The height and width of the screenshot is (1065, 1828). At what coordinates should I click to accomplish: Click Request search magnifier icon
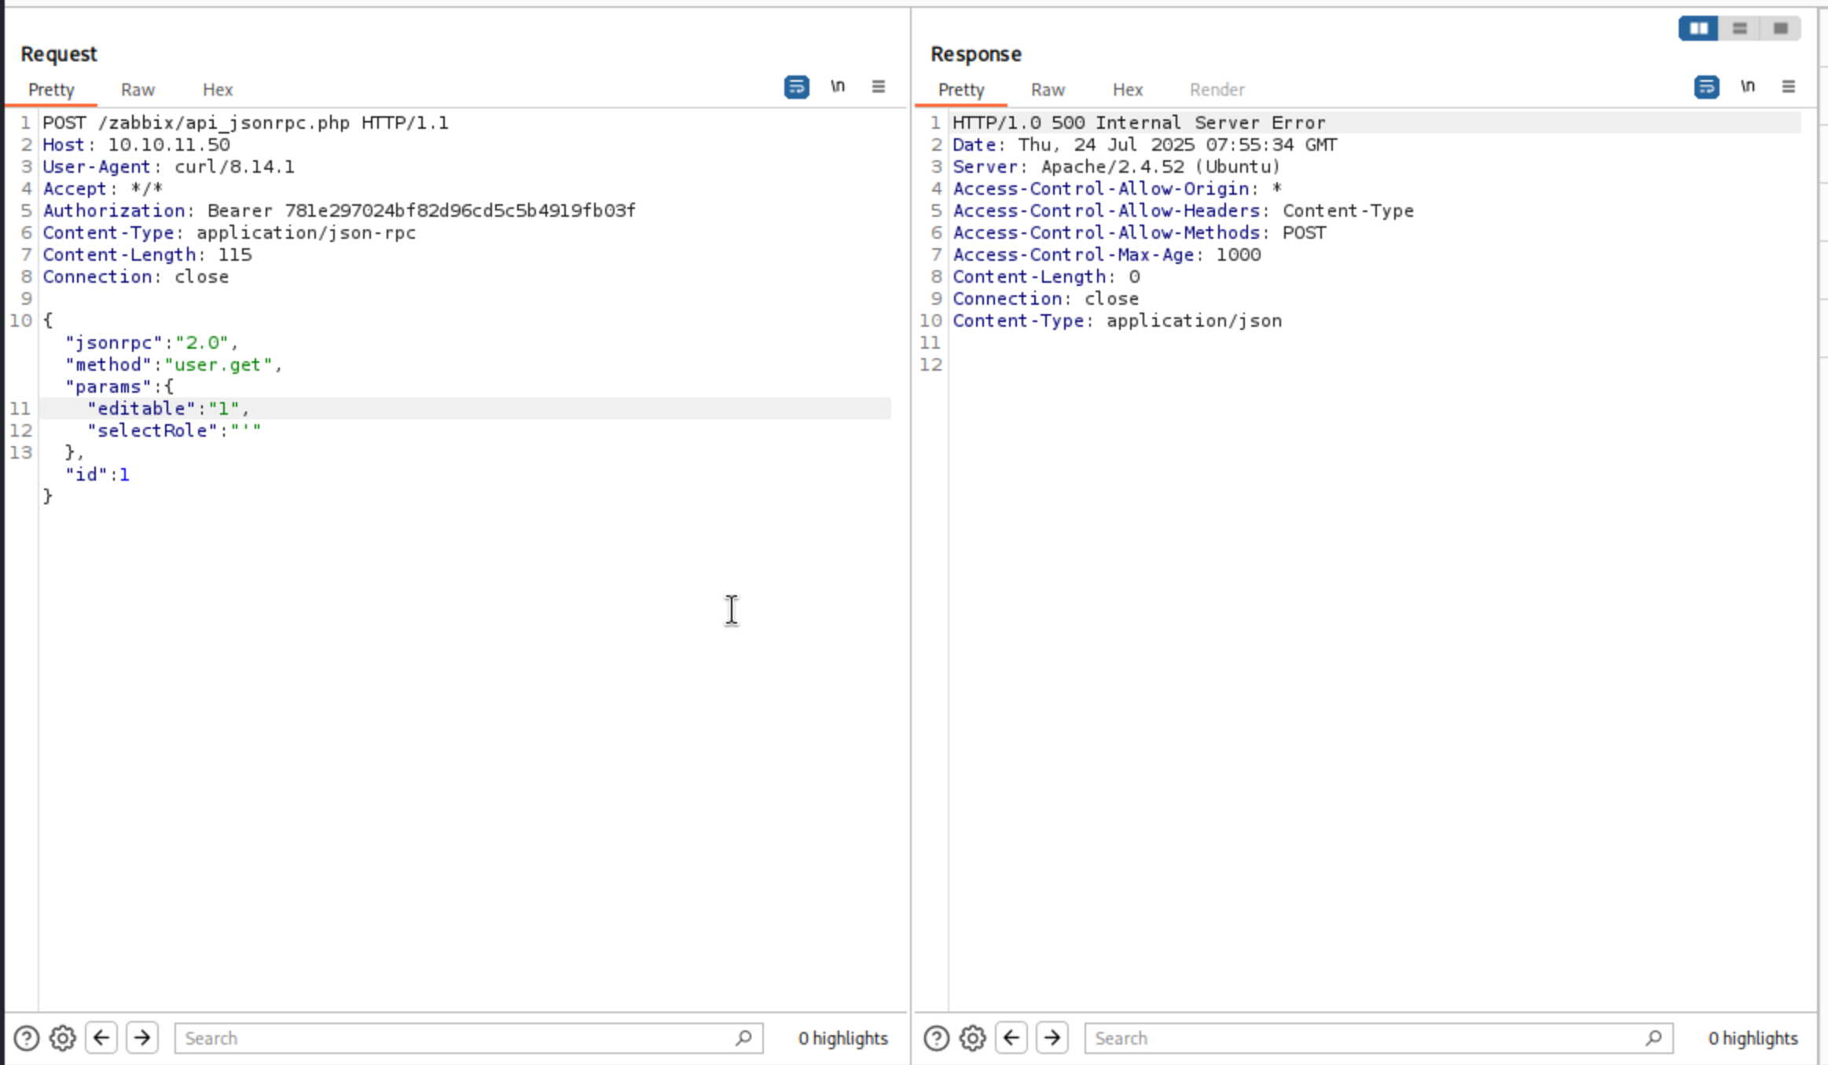click(743, 1038)
